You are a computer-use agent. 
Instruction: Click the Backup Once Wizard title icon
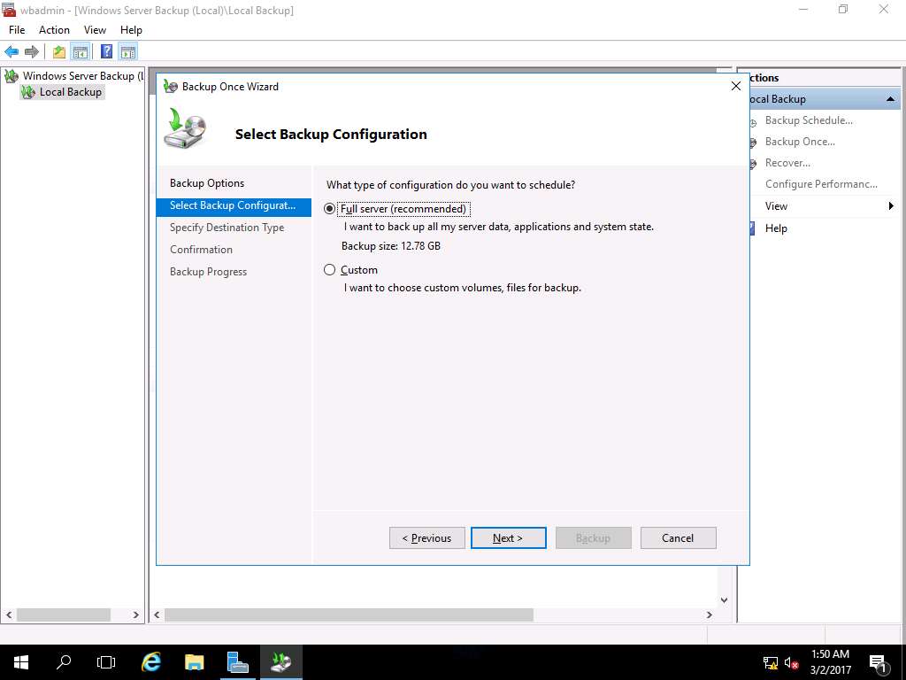coord(171,87)
